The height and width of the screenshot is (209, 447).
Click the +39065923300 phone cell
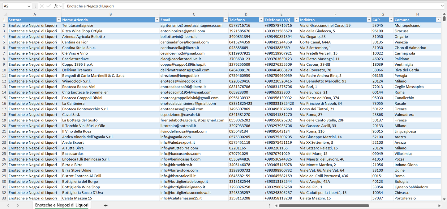[282, 92]
